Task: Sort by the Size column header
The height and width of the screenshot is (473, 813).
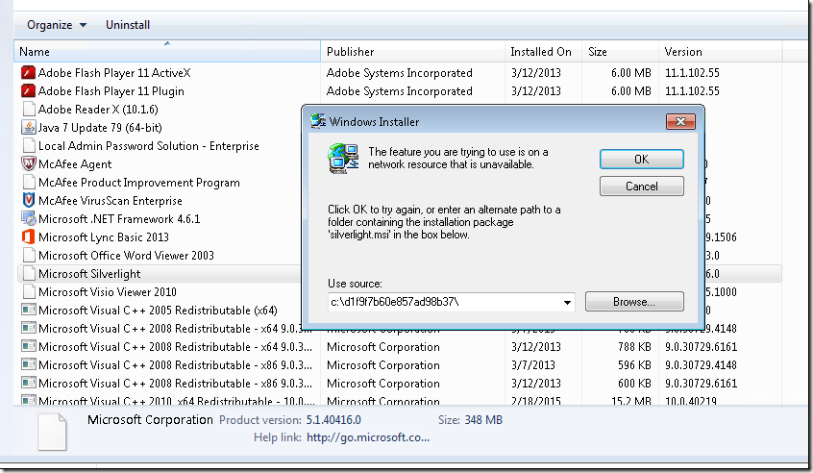Action: pos(620,51)
